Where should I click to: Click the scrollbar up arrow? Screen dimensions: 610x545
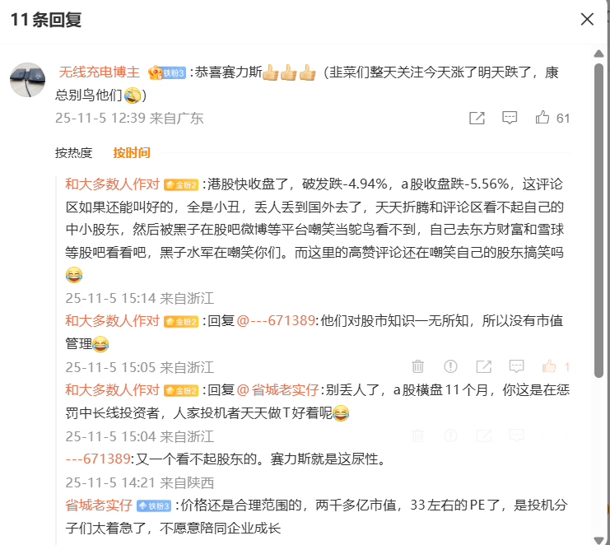click(x=598, y=54)
